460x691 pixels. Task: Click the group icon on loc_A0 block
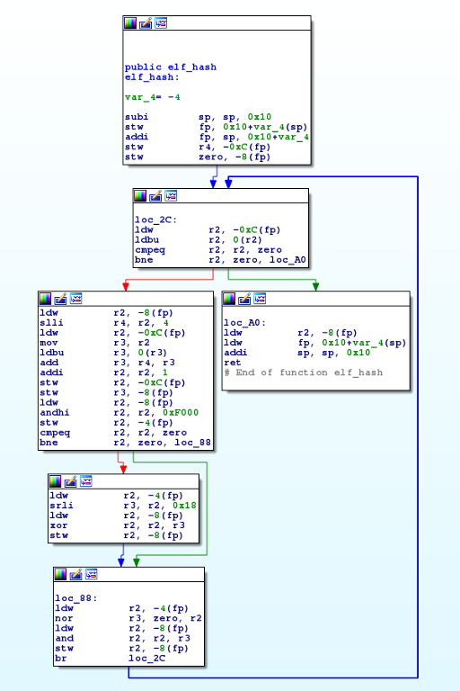pyautogui.click(x=260, y=299)
